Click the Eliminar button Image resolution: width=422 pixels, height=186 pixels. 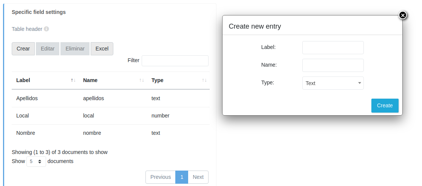(75, 49)
